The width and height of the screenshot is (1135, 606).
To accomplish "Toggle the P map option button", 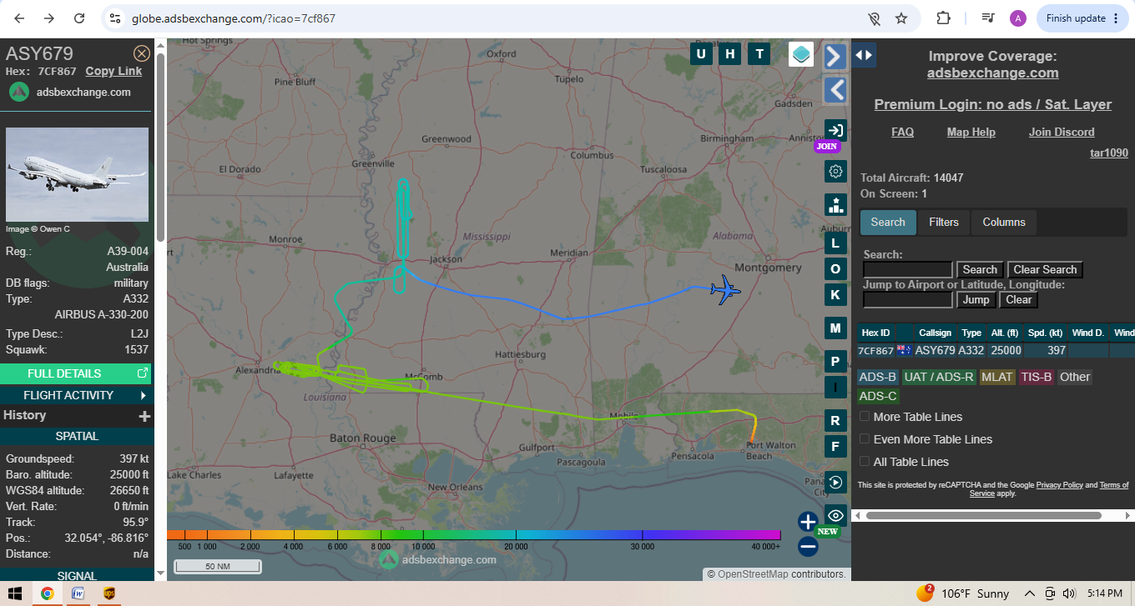I will pyautogui.click(x=835, y=362).
